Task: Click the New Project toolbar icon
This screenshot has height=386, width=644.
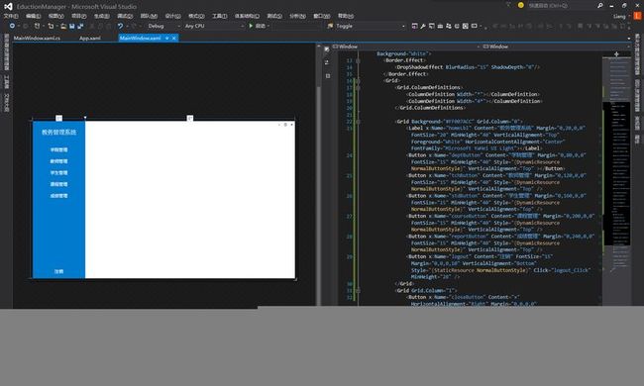Action: coord(37,26)
